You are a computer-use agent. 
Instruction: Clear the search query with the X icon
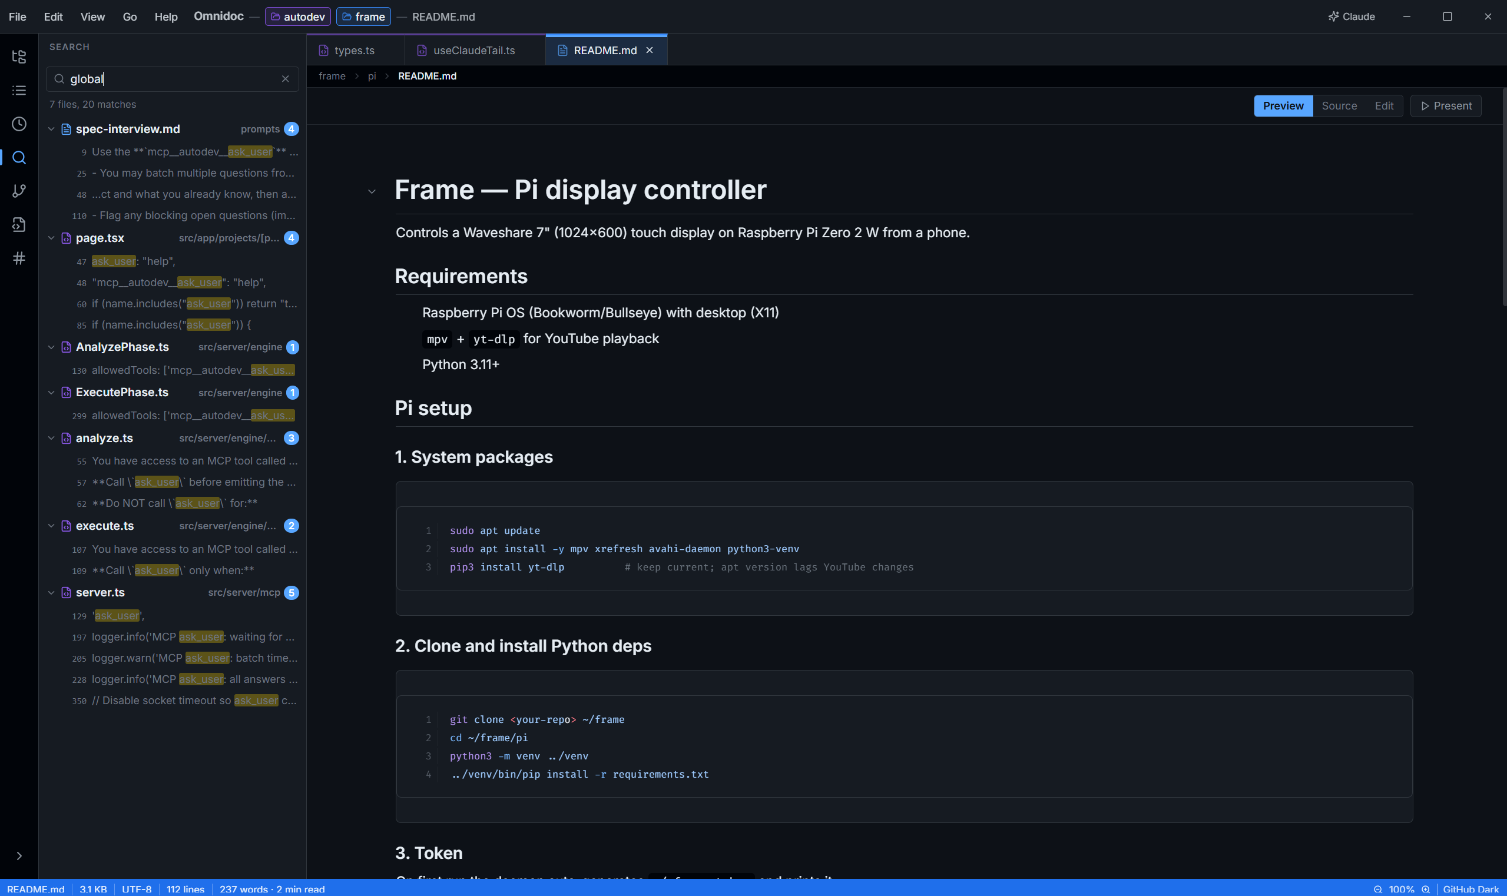click(x=286, y=79)
